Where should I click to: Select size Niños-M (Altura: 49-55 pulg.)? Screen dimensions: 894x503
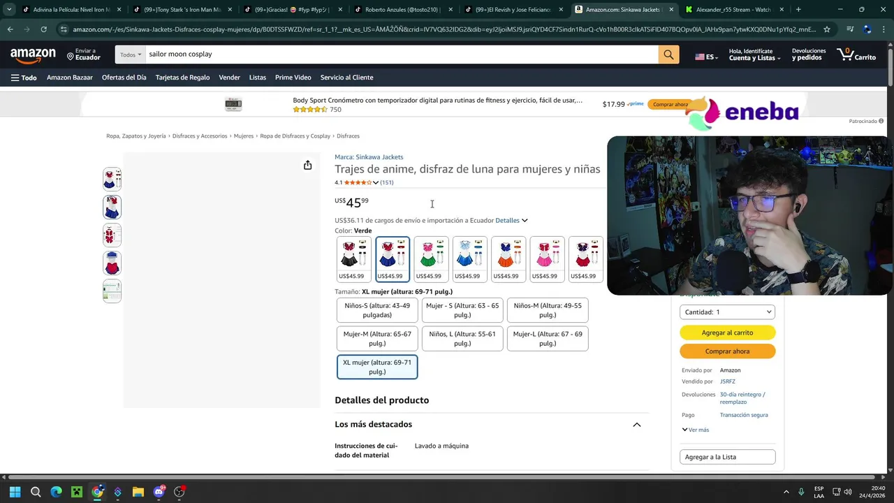point(548,310)
